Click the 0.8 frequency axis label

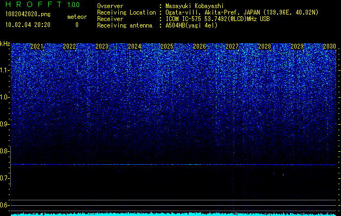click(5, 151)
